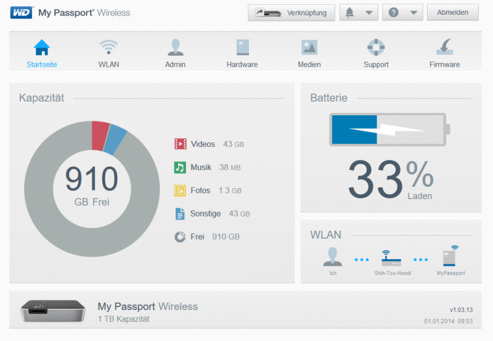Click the Videos film icon
493x341 pixels.
pos(181,144)
